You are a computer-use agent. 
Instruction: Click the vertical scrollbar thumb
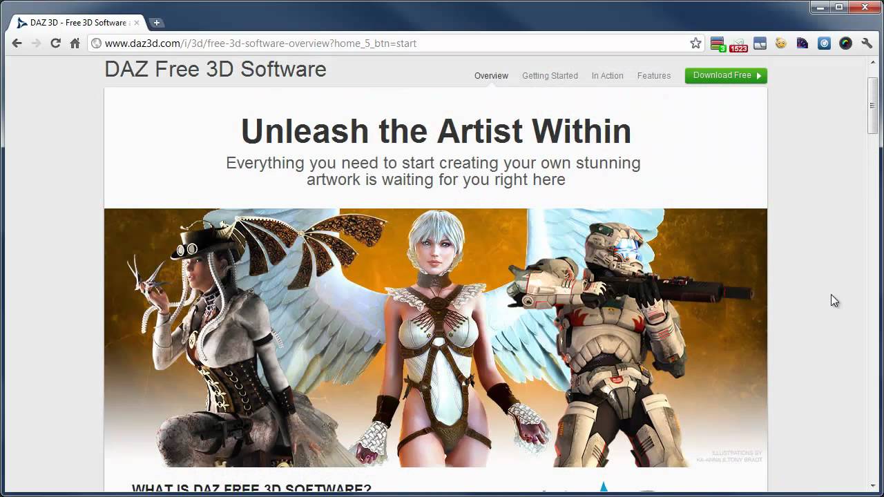click(872, 106)
